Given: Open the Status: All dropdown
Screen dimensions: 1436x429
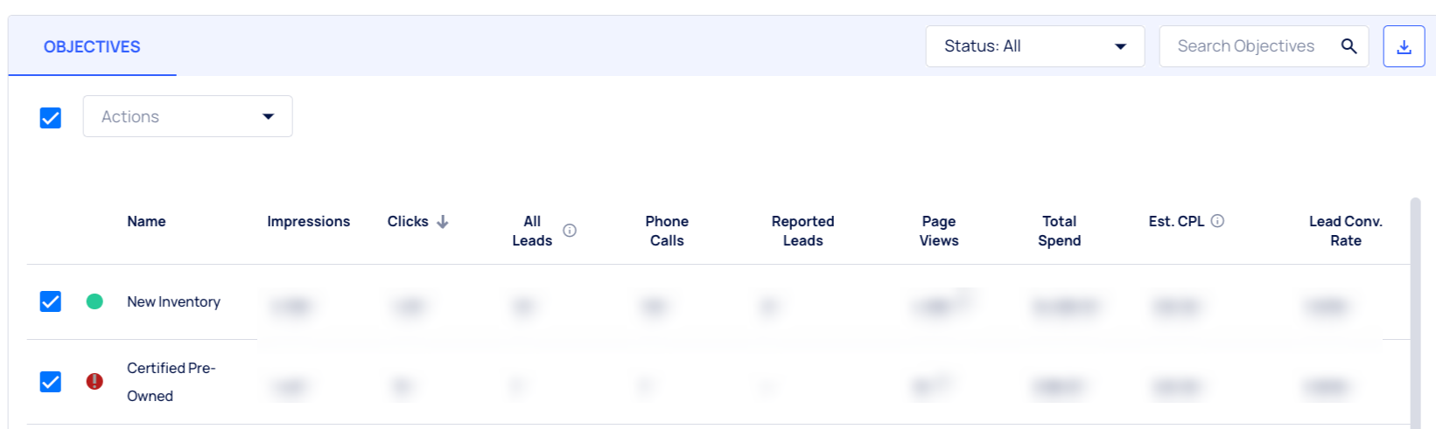Looking at the screenshot, I should [x=1035, y=46].
